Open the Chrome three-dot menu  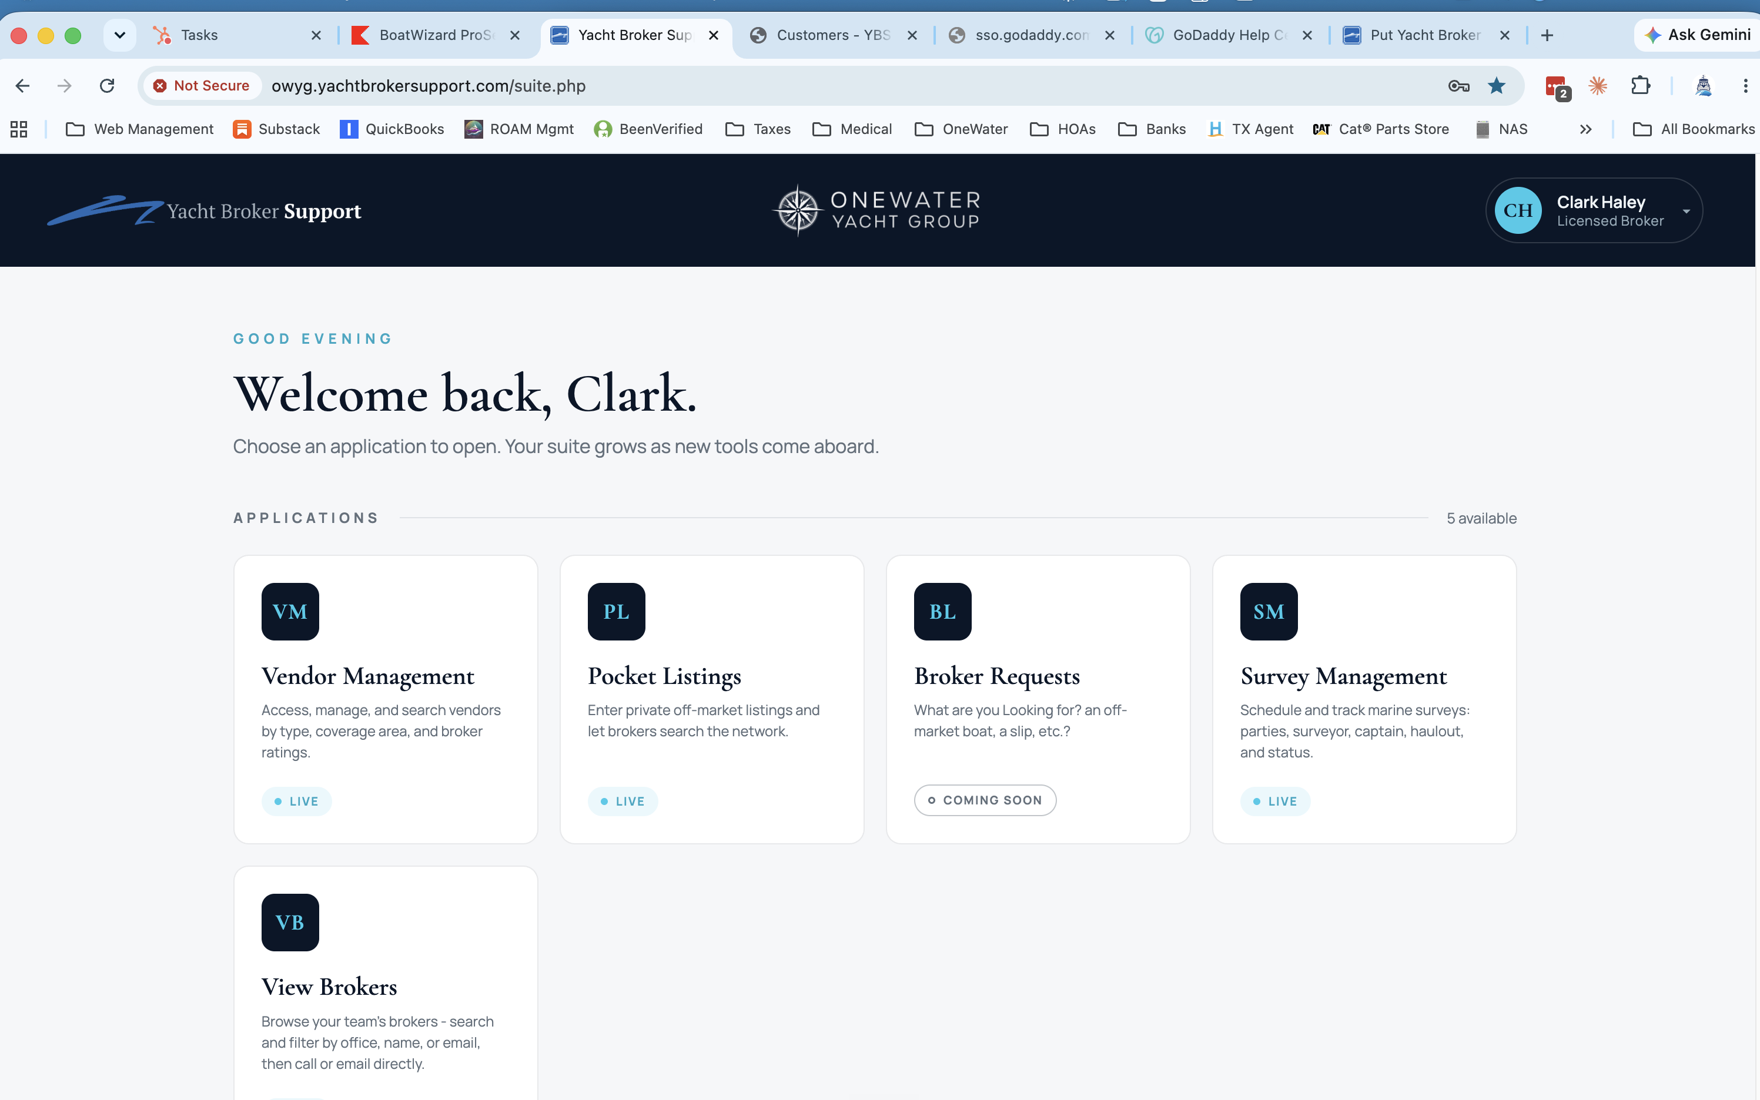pos(1745,86)
